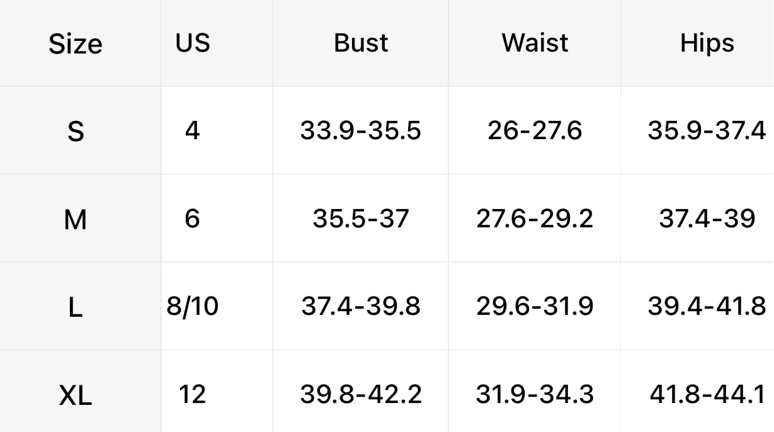Viewport: 774px width, 432px height.
Task: Select the Bust column header
Action: pos(361,43)
